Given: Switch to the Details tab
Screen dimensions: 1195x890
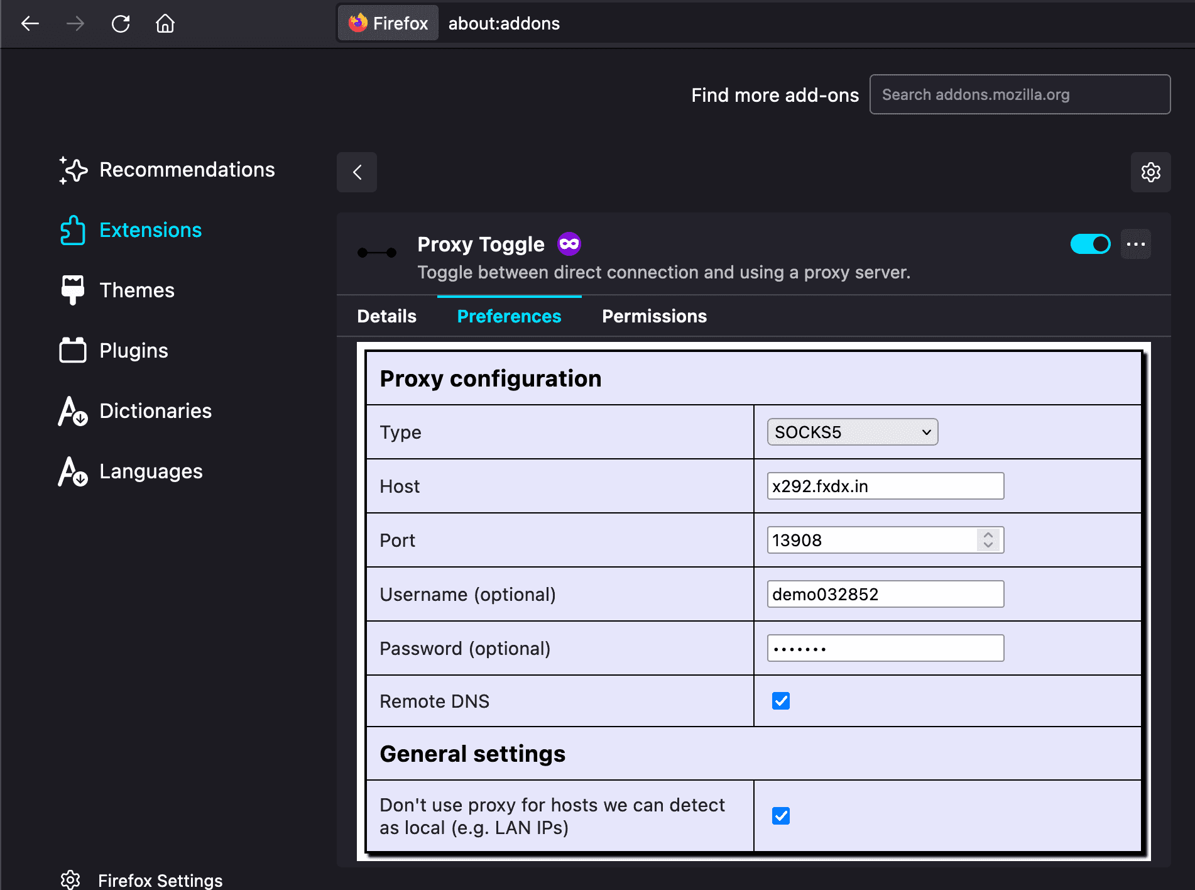Looking at the screenshot, I should 386,316.
